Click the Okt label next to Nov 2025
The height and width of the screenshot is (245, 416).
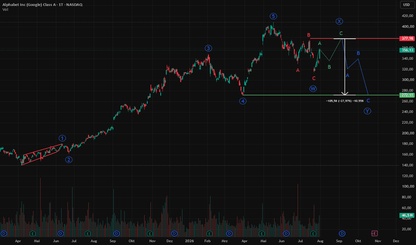coord(132,241)
